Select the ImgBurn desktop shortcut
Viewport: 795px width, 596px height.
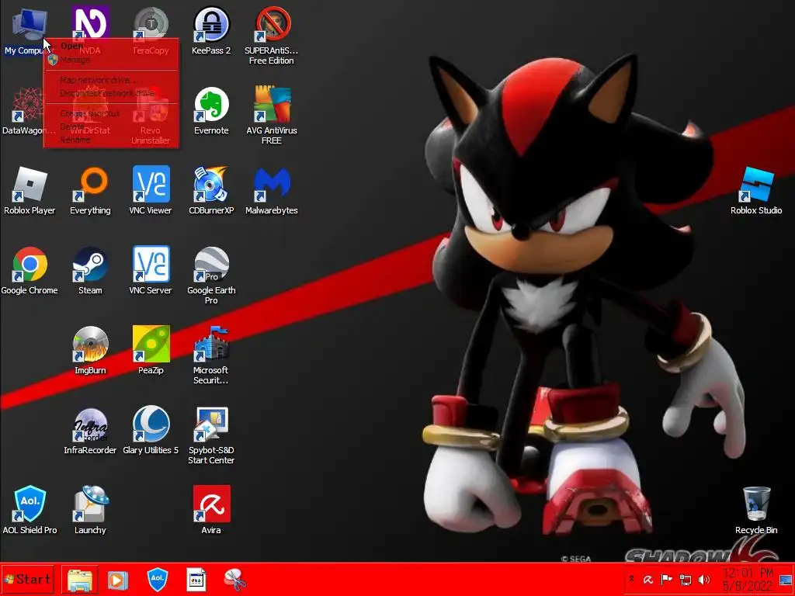(90, 351)
